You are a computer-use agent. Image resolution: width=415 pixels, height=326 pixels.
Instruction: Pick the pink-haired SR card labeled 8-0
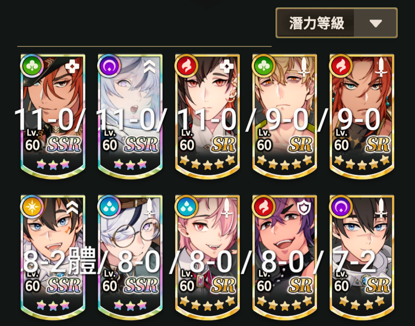[207, 257]
